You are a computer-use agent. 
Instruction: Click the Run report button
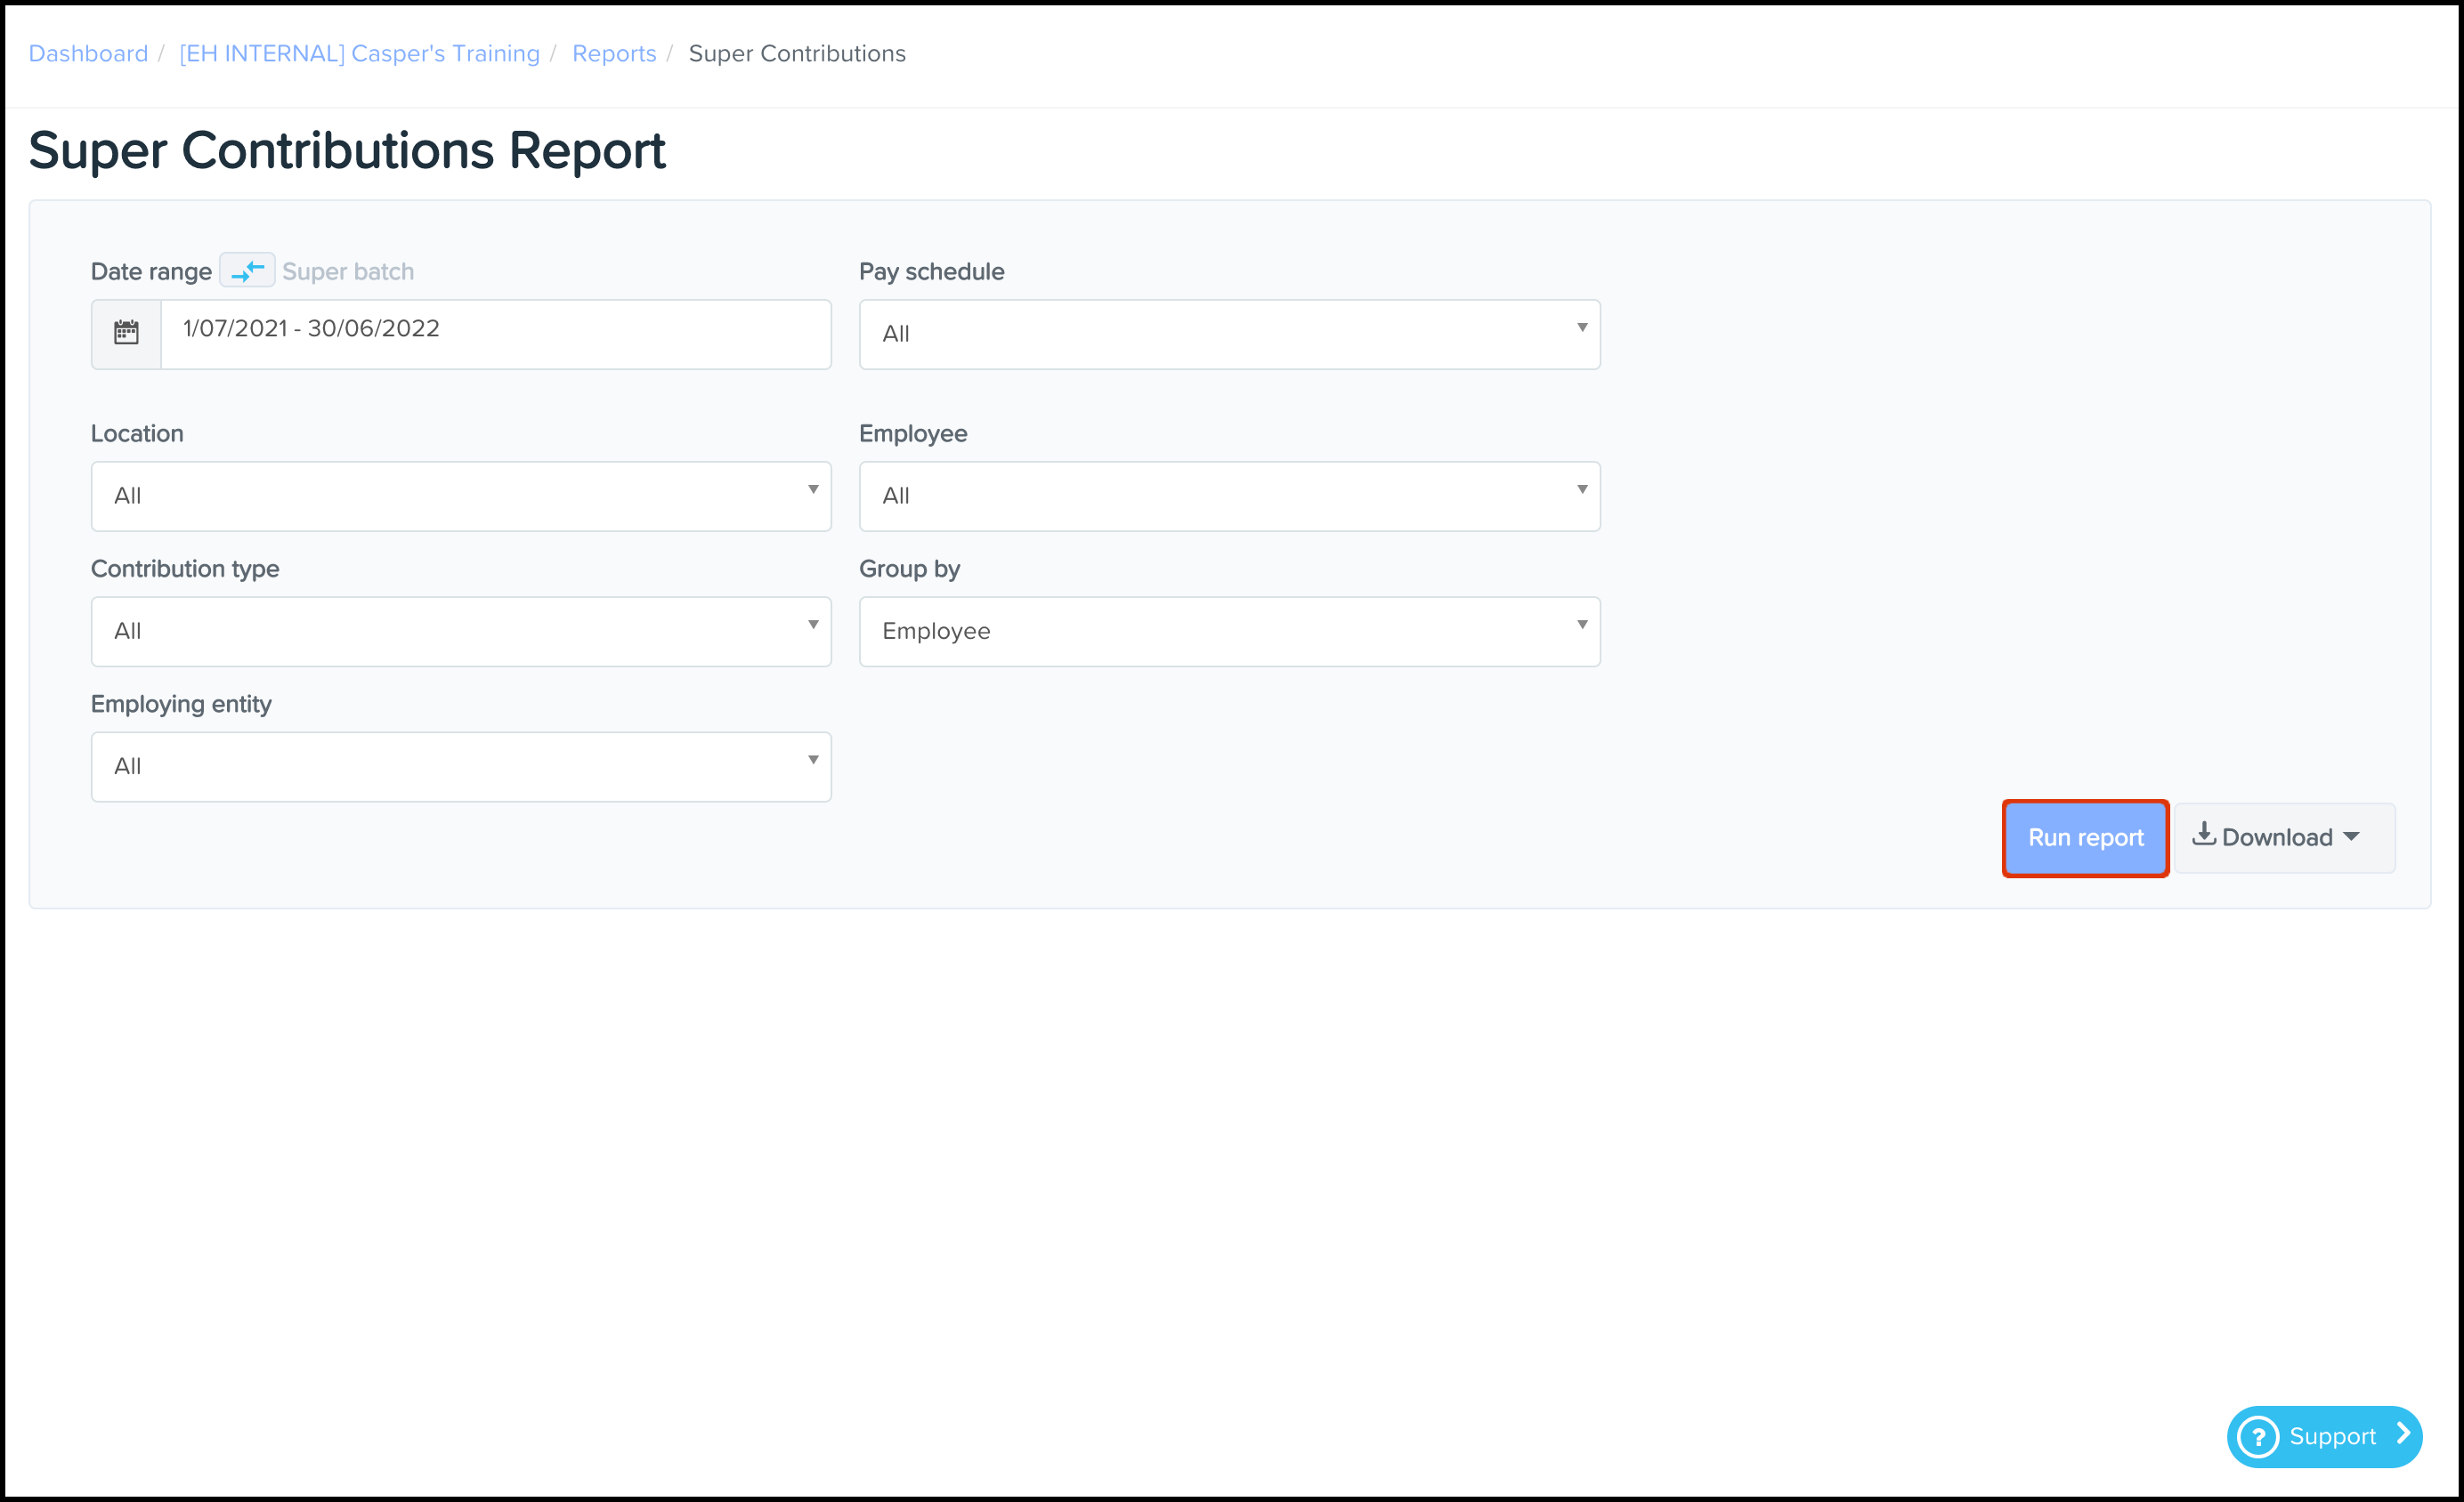click(2085, 838)
